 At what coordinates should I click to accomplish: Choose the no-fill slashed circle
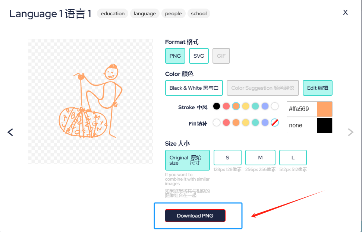click(x=275, y=123)
